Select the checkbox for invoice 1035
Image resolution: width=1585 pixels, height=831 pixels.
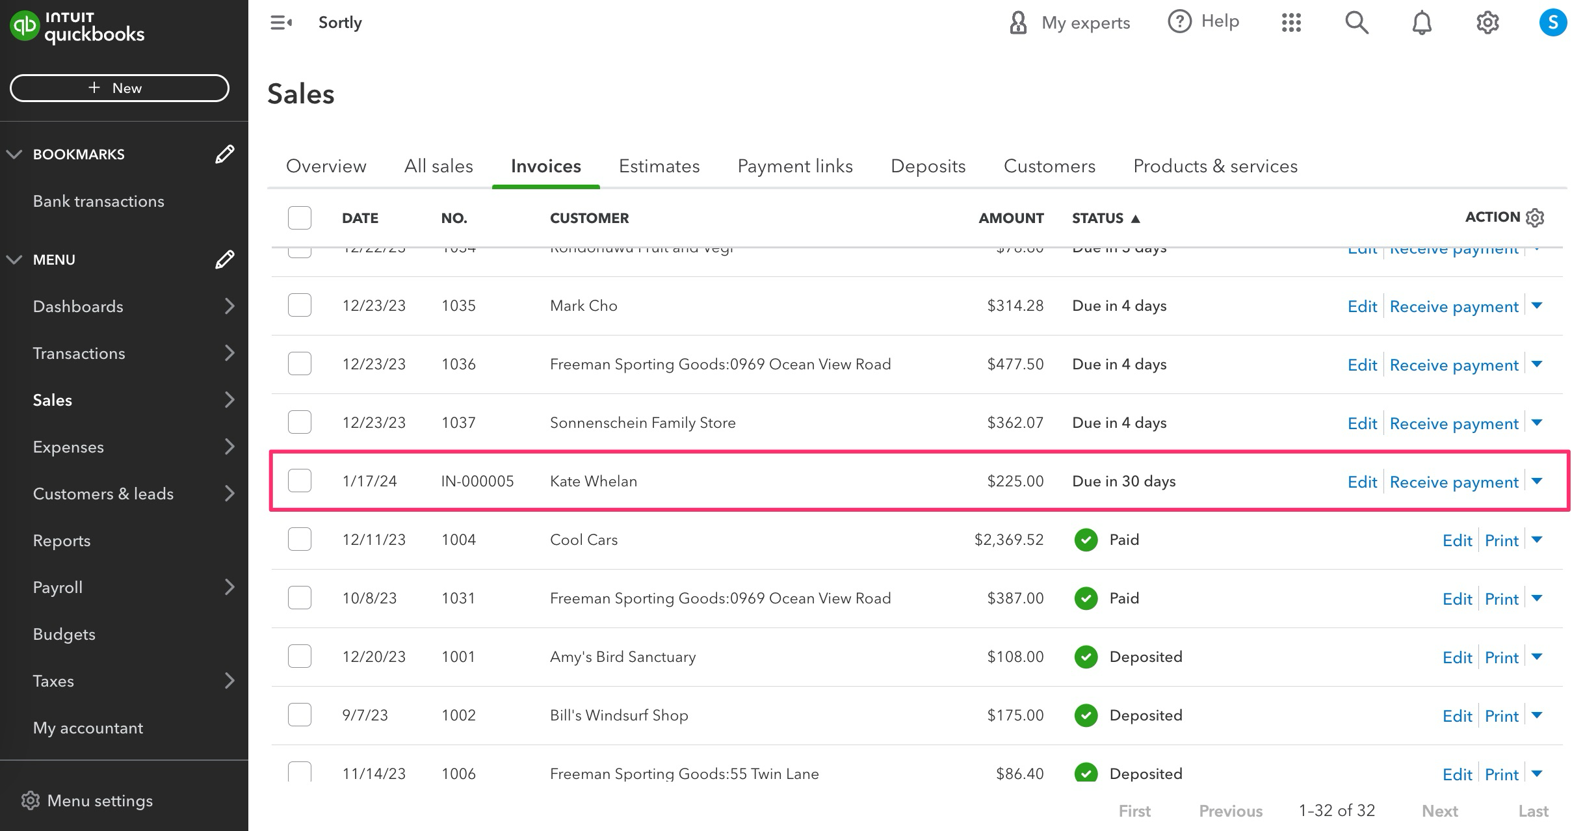tap(299, 304)
